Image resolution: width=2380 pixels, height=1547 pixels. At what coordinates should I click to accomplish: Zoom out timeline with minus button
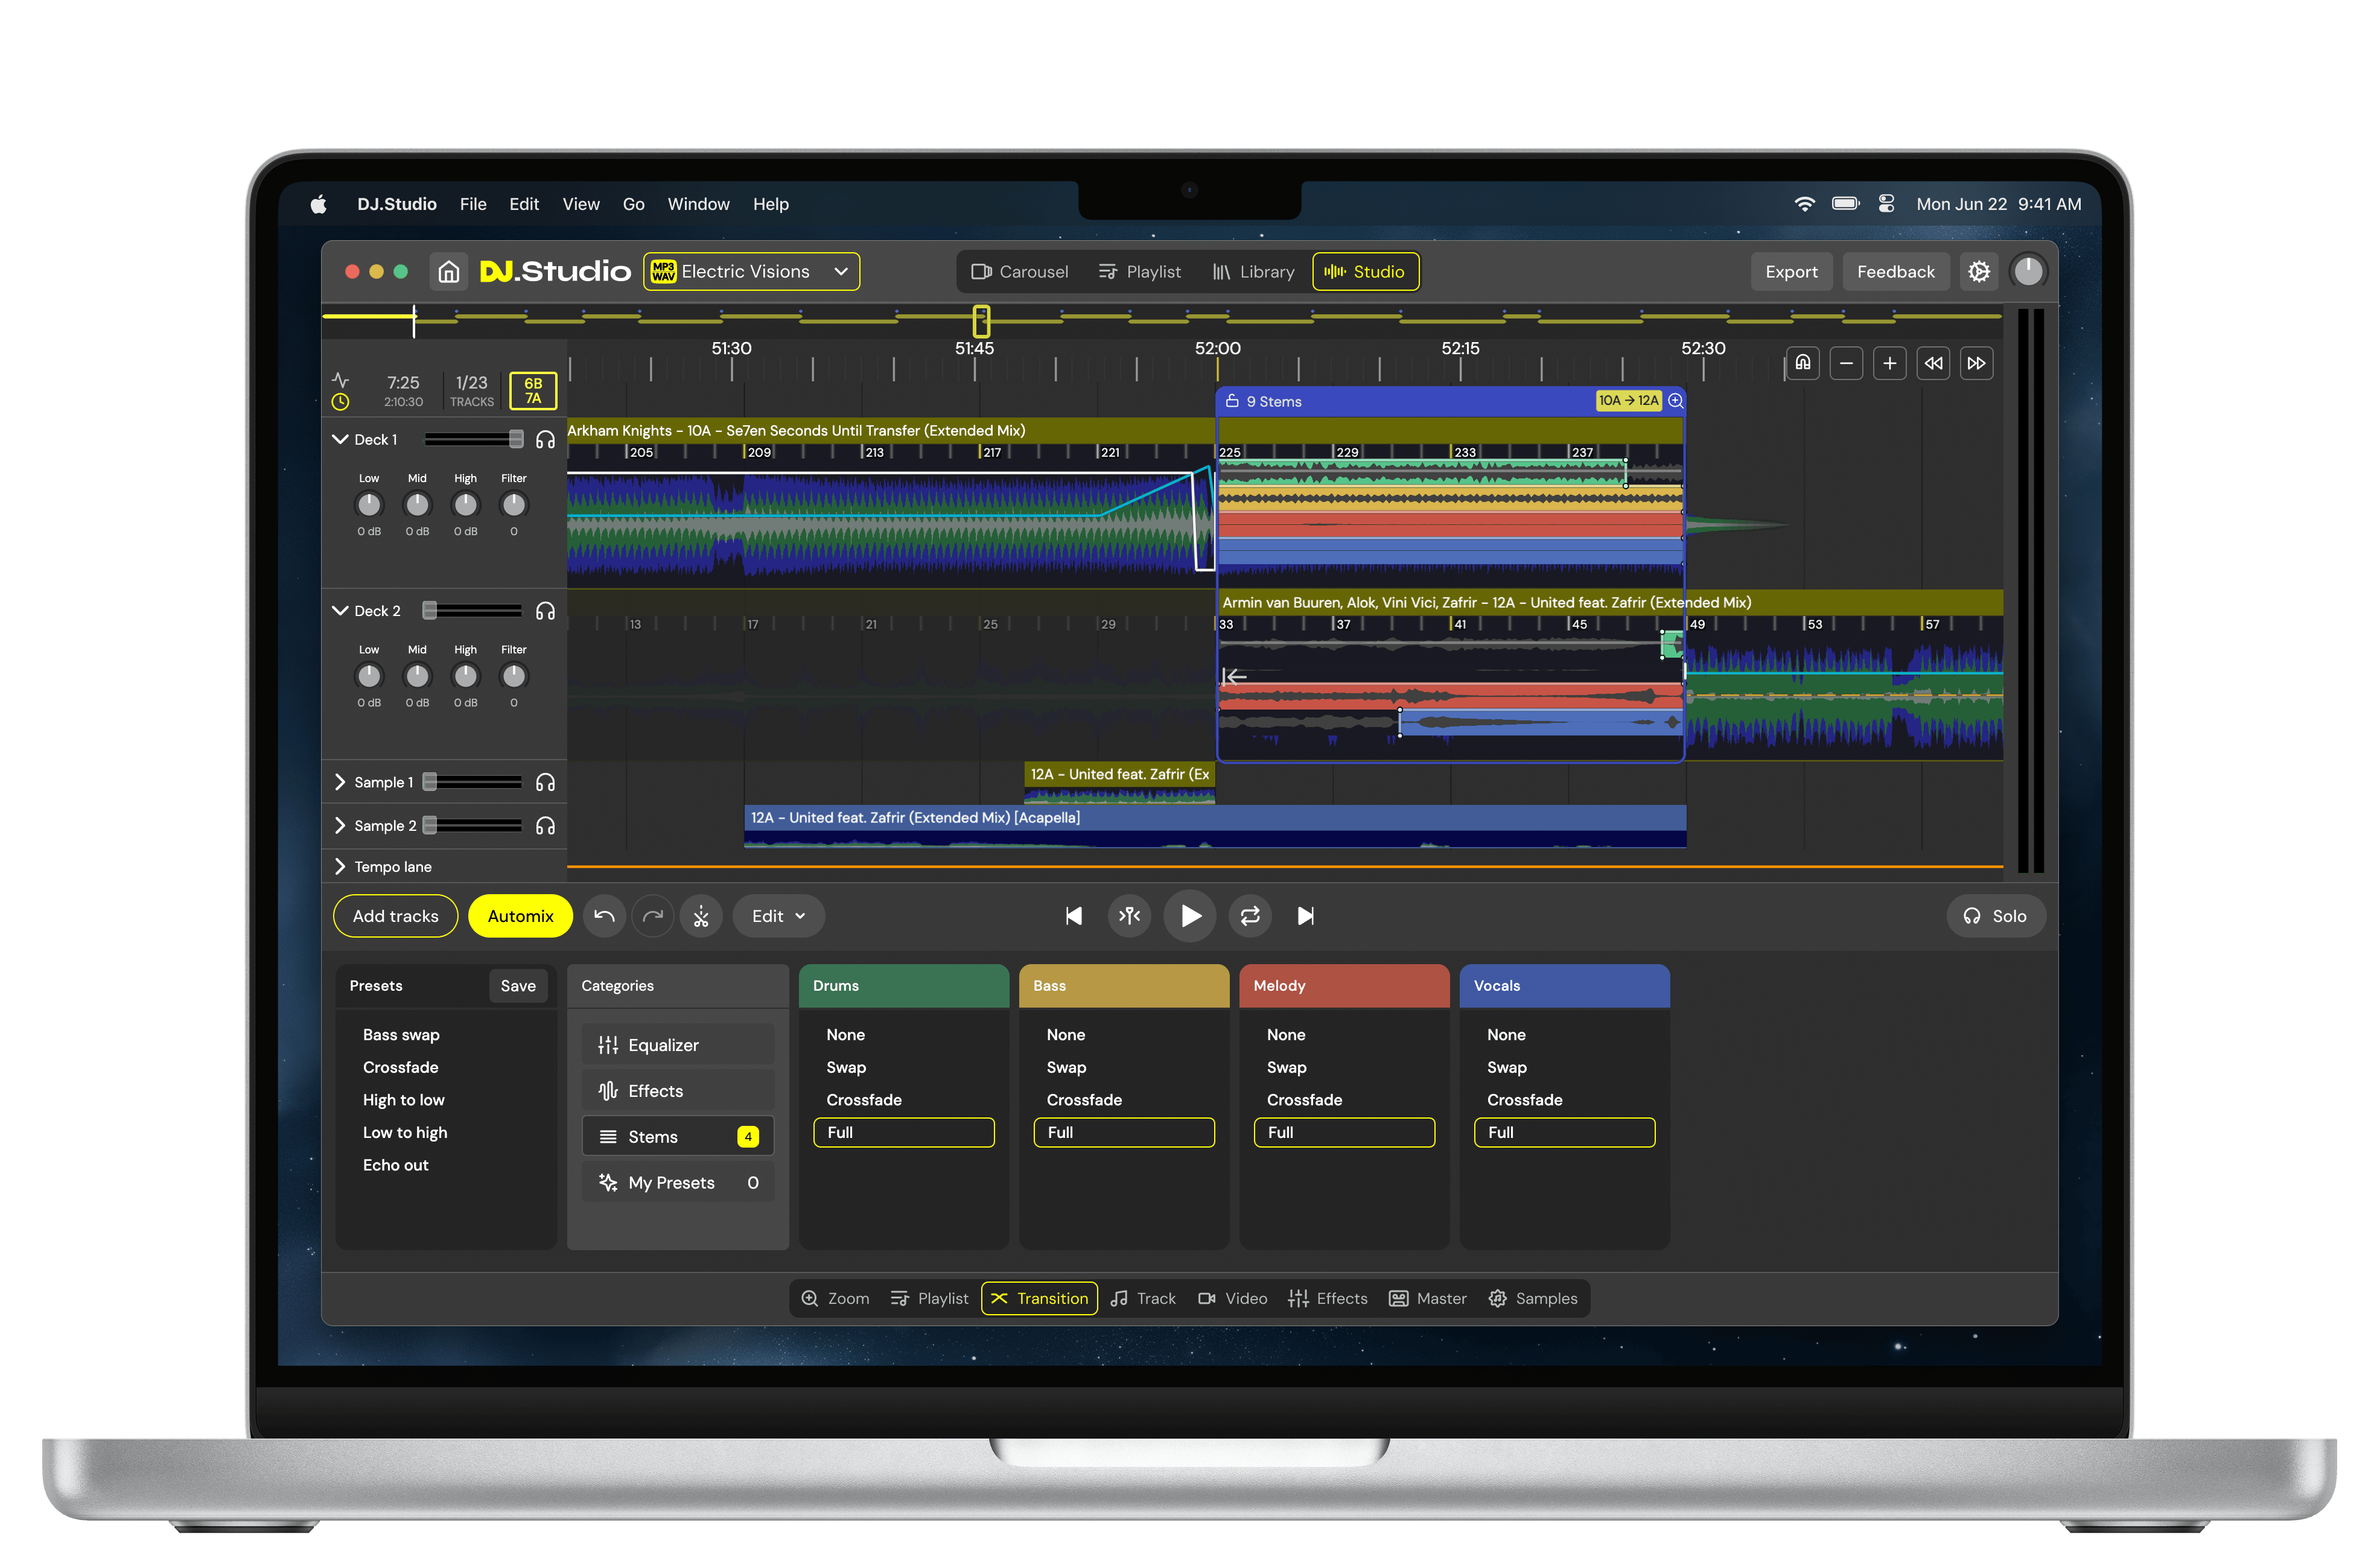1846,363
